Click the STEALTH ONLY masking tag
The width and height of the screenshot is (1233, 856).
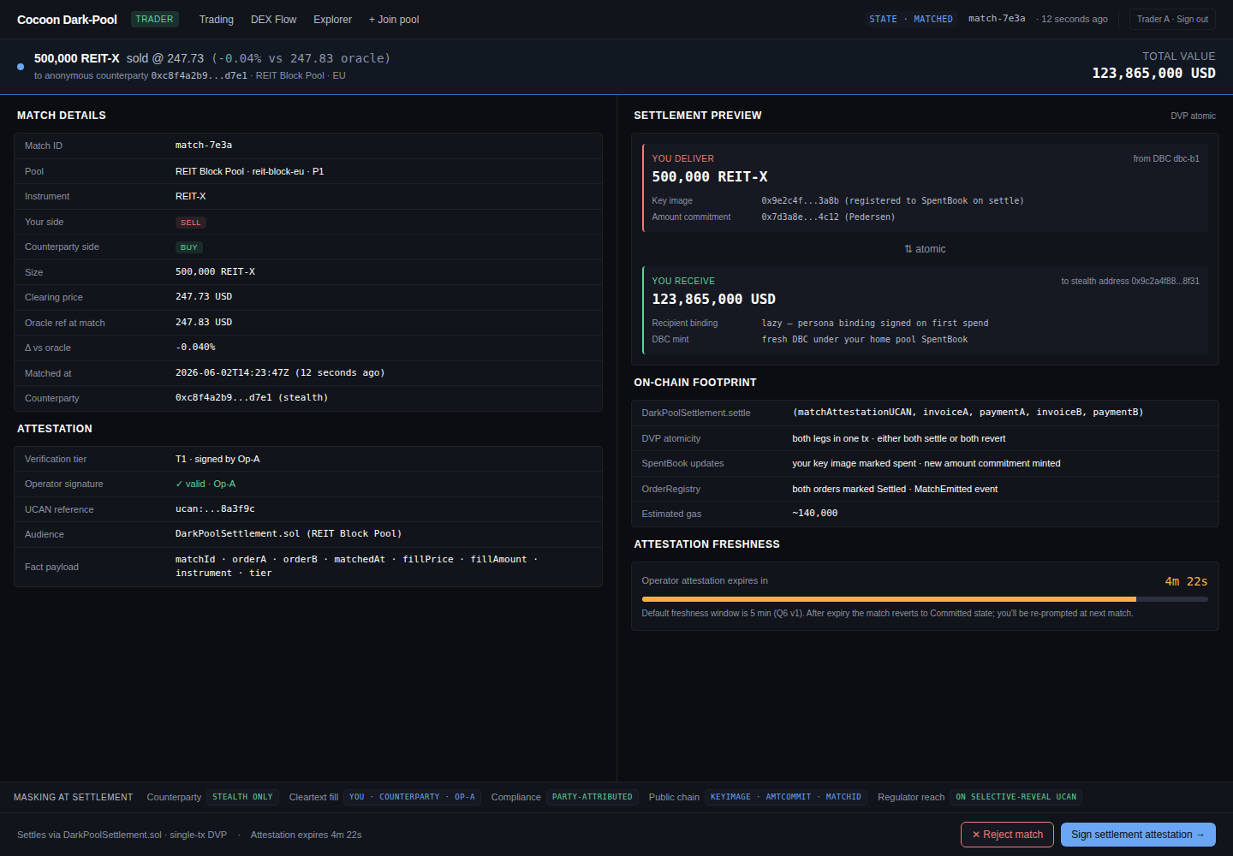point(242,797)
